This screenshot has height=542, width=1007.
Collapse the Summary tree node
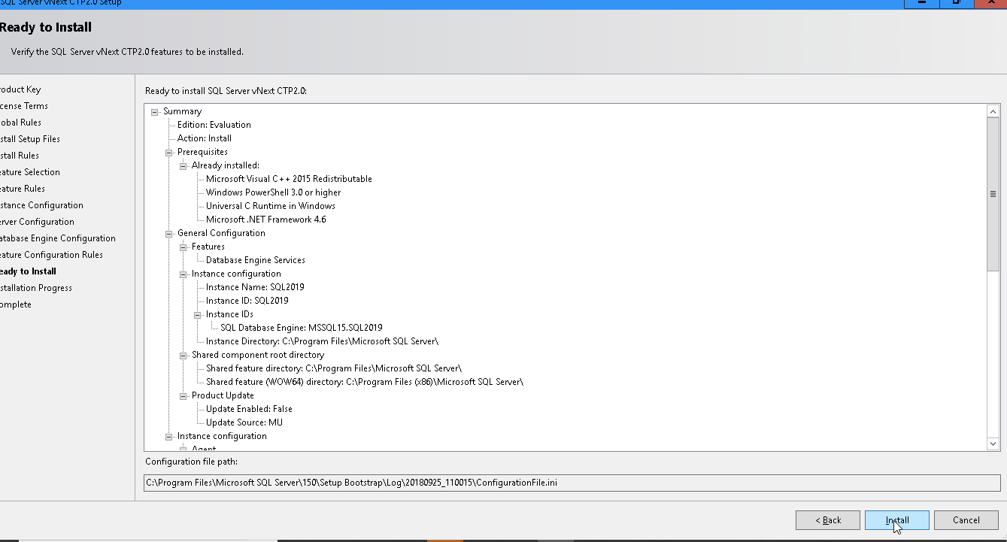point(155,111)
